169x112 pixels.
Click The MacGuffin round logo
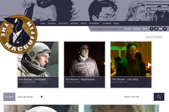(x=19, y=34)
